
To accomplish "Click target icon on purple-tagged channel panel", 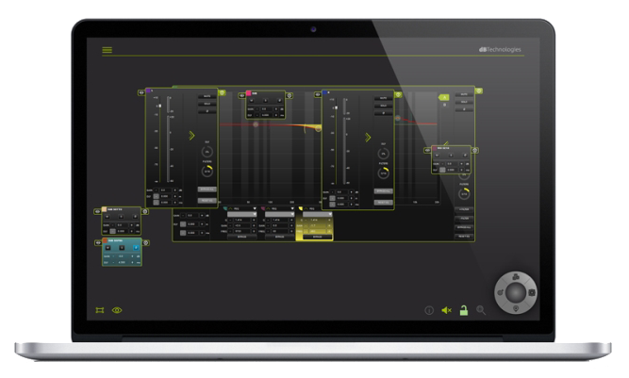I will point(222,93).
